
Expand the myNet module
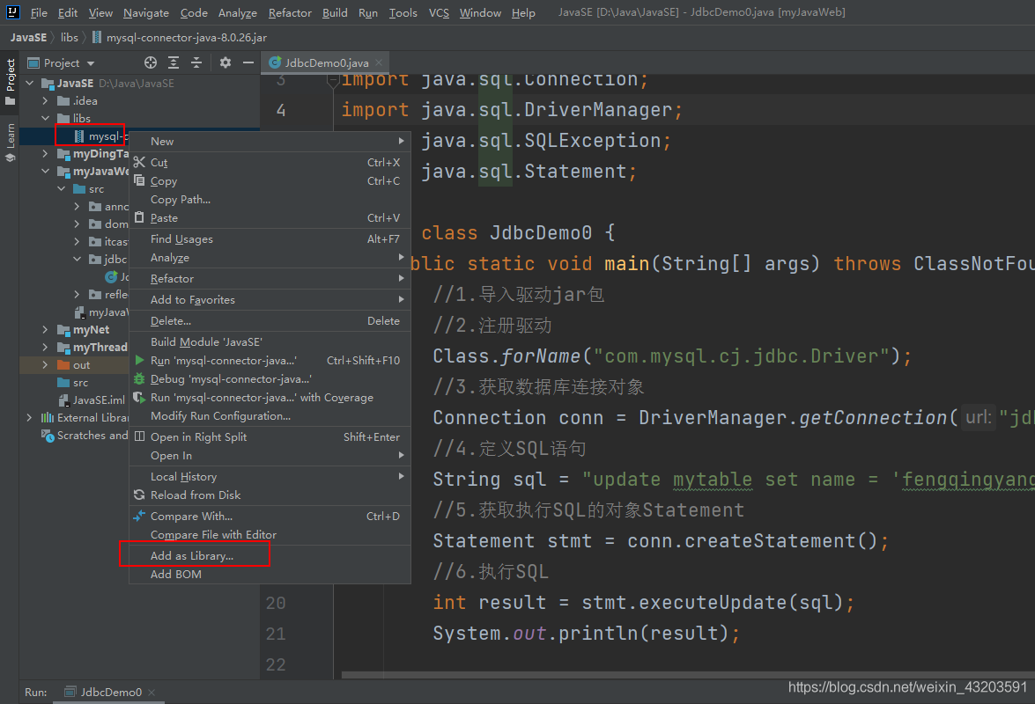pyautogui.click(x=45, y=330)
